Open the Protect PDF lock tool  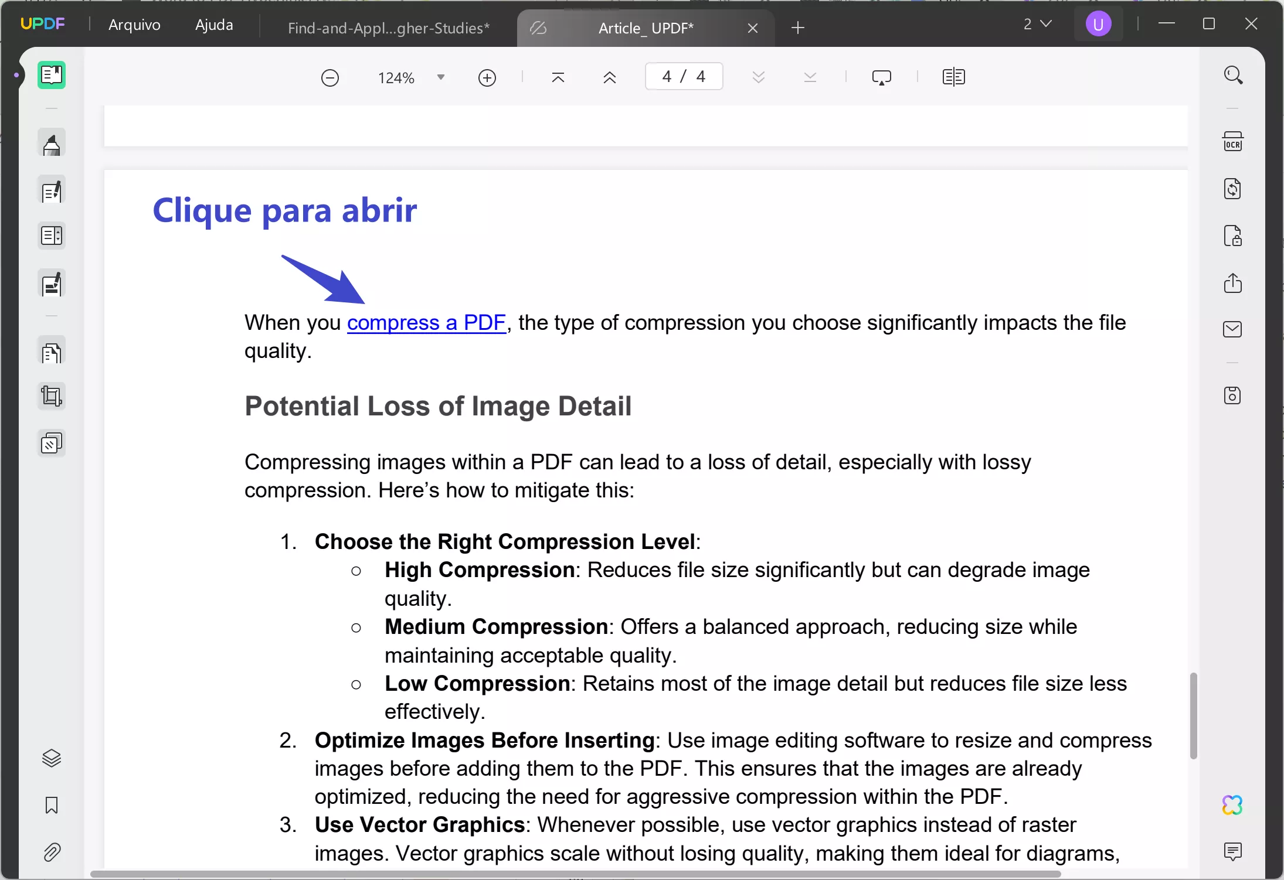click(x=1234, y=236)
